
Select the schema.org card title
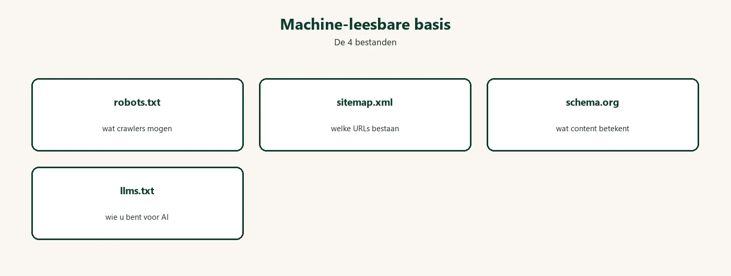(593, 103)
